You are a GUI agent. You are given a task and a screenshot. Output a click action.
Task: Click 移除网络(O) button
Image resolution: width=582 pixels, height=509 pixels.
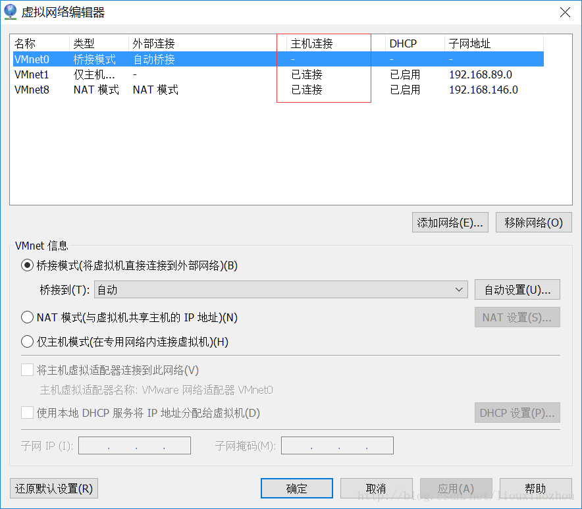(x=533, y=223)
